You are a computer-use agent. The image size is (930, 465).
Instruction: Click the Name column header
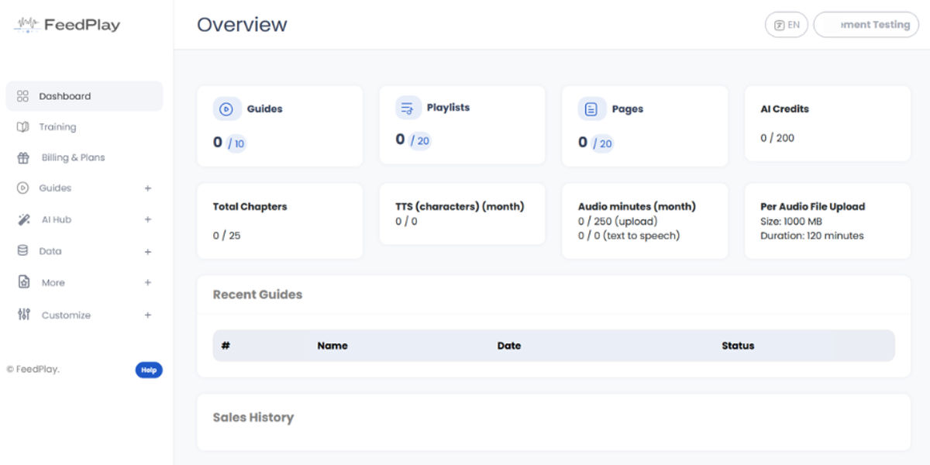pos(332,346)
